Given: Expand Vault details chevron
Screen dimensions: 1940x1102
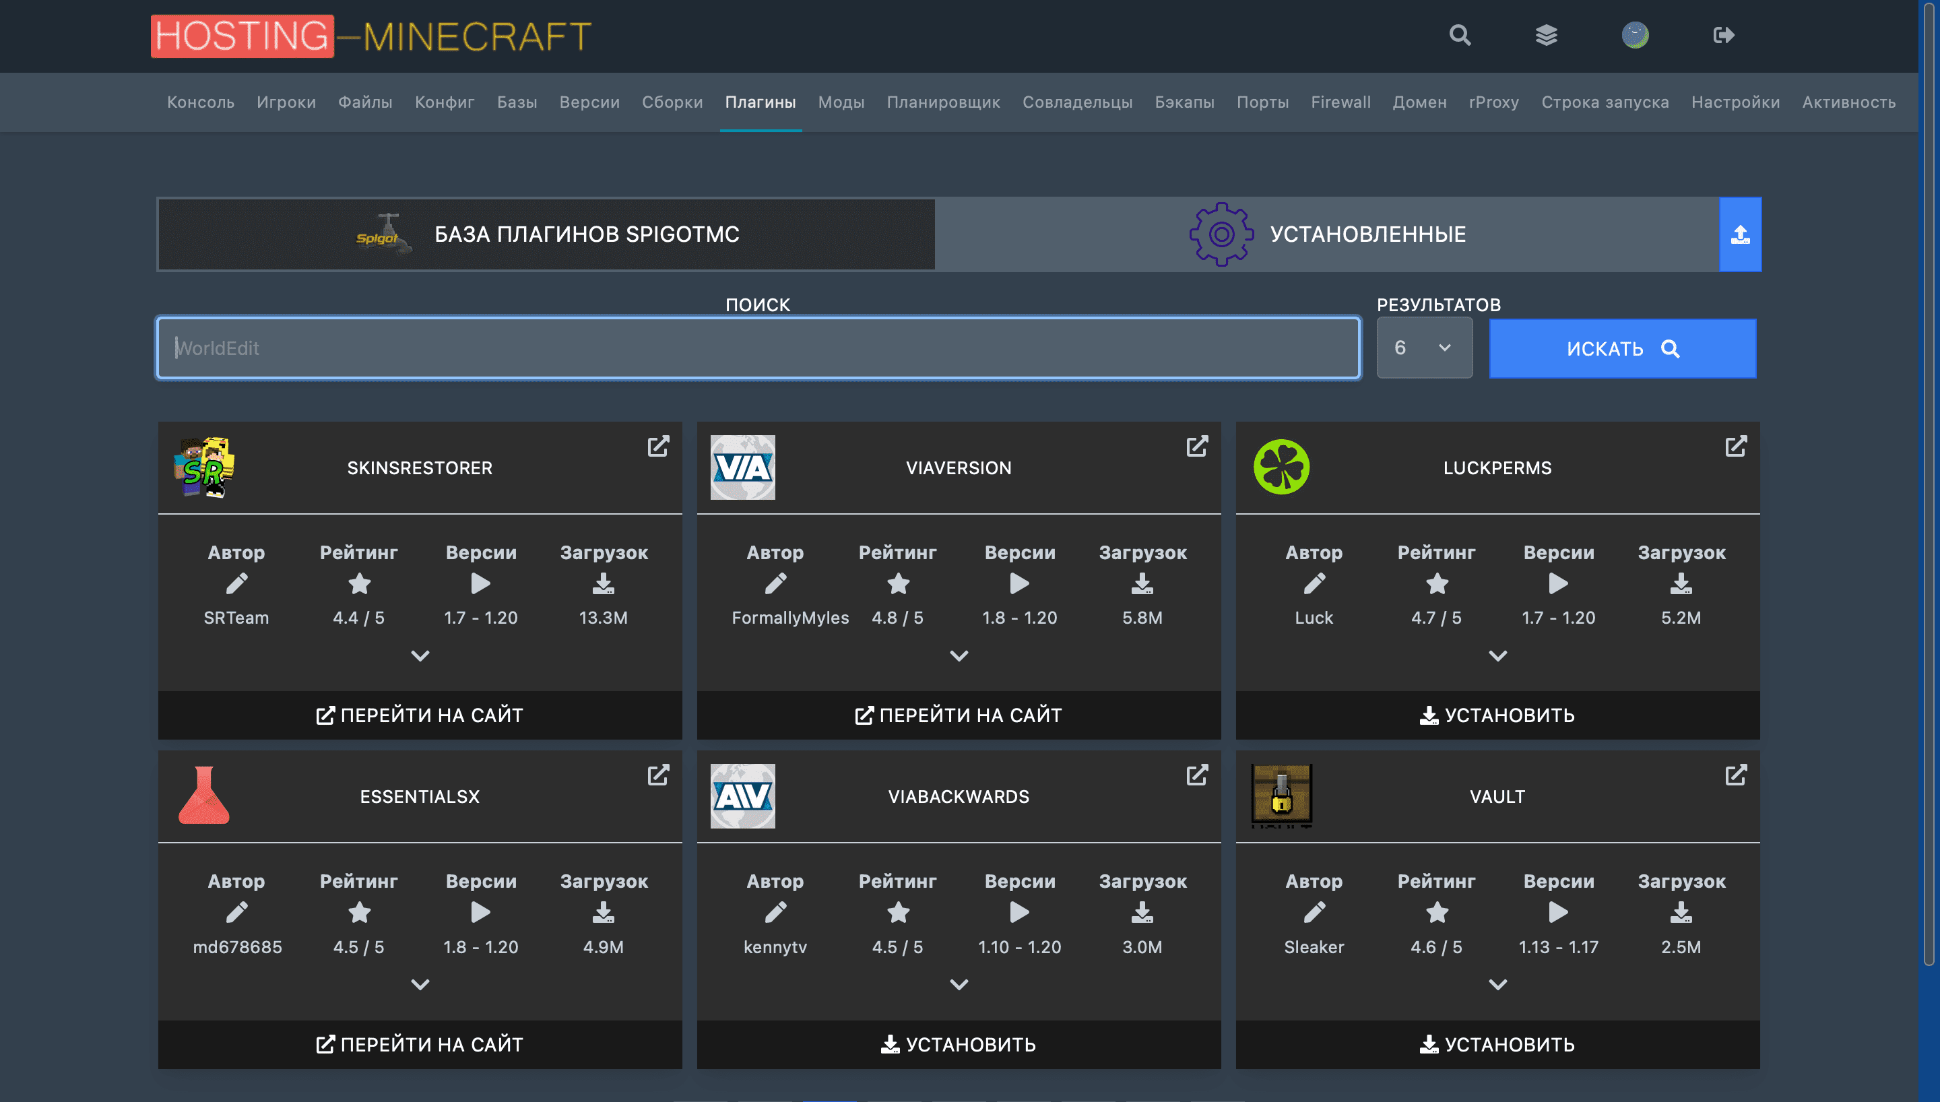Looking at the screenshot, I should (1497, 985).
